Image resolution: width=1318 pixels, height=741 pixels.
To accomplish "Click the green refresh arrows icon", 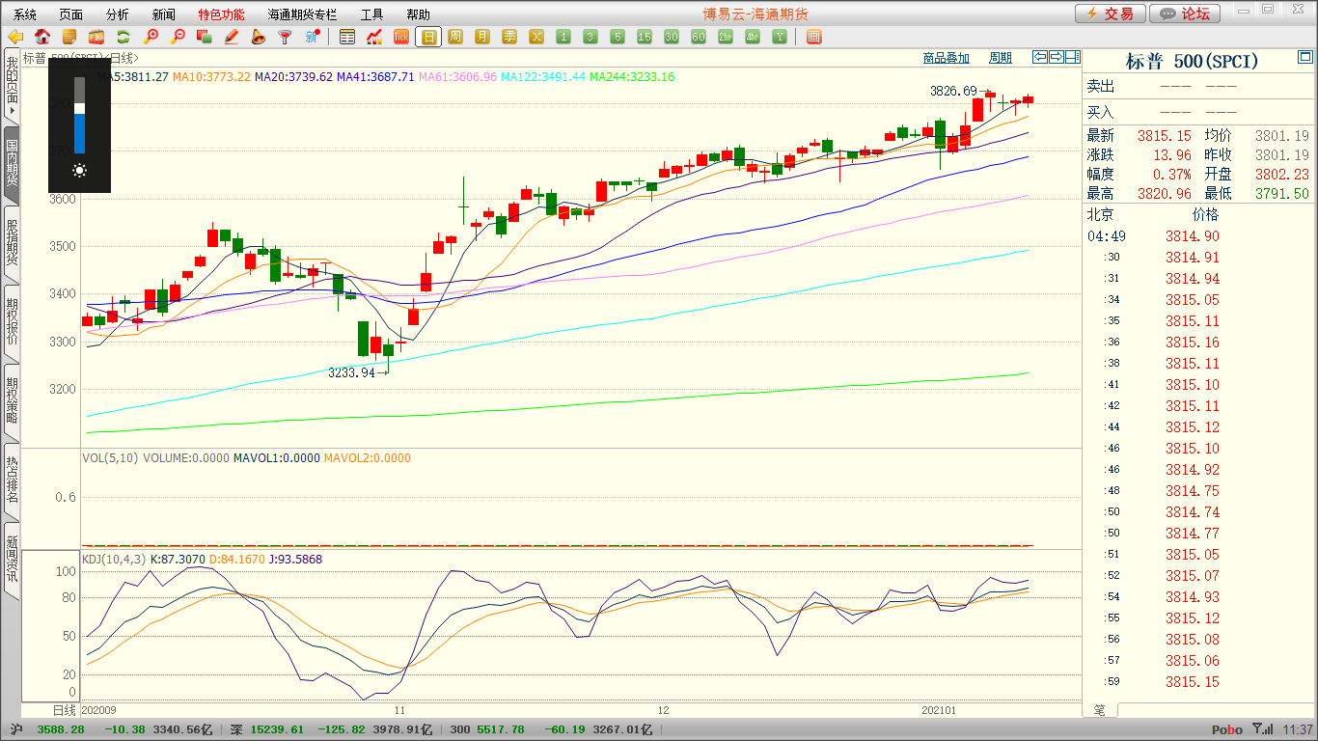I will tap(124, 38).
